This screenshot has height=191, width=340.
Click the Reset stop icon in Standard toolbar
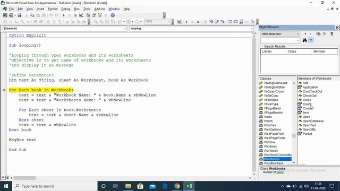tap(75, 15)
